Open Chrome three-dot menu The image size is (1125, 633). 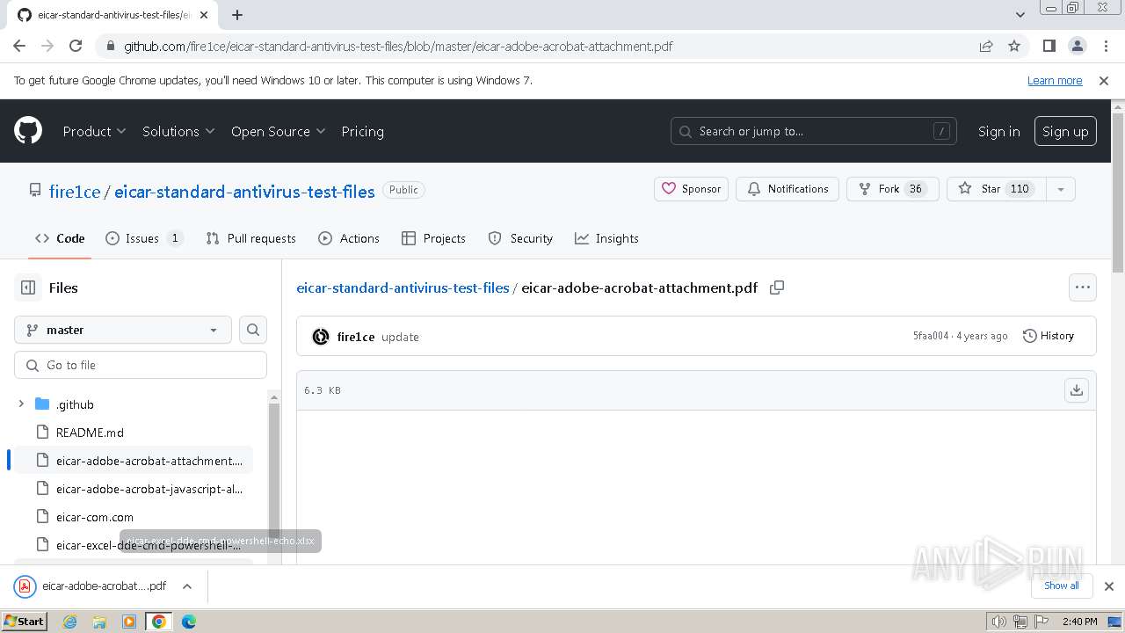pyautogui.click(x=1105, y=46)
